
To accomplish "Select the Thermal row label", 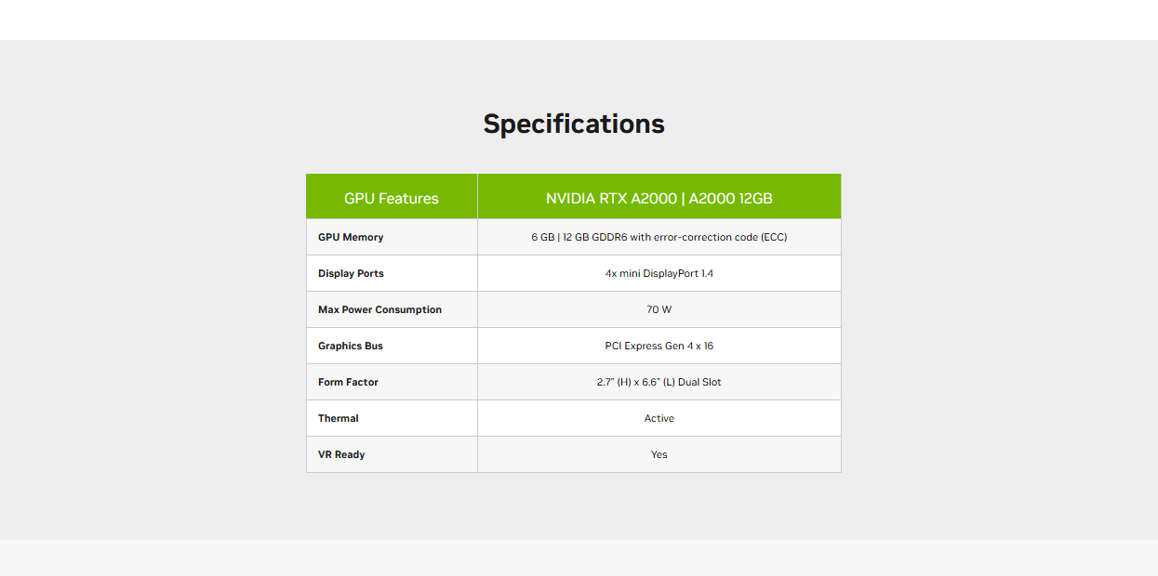I will point(339,418).
